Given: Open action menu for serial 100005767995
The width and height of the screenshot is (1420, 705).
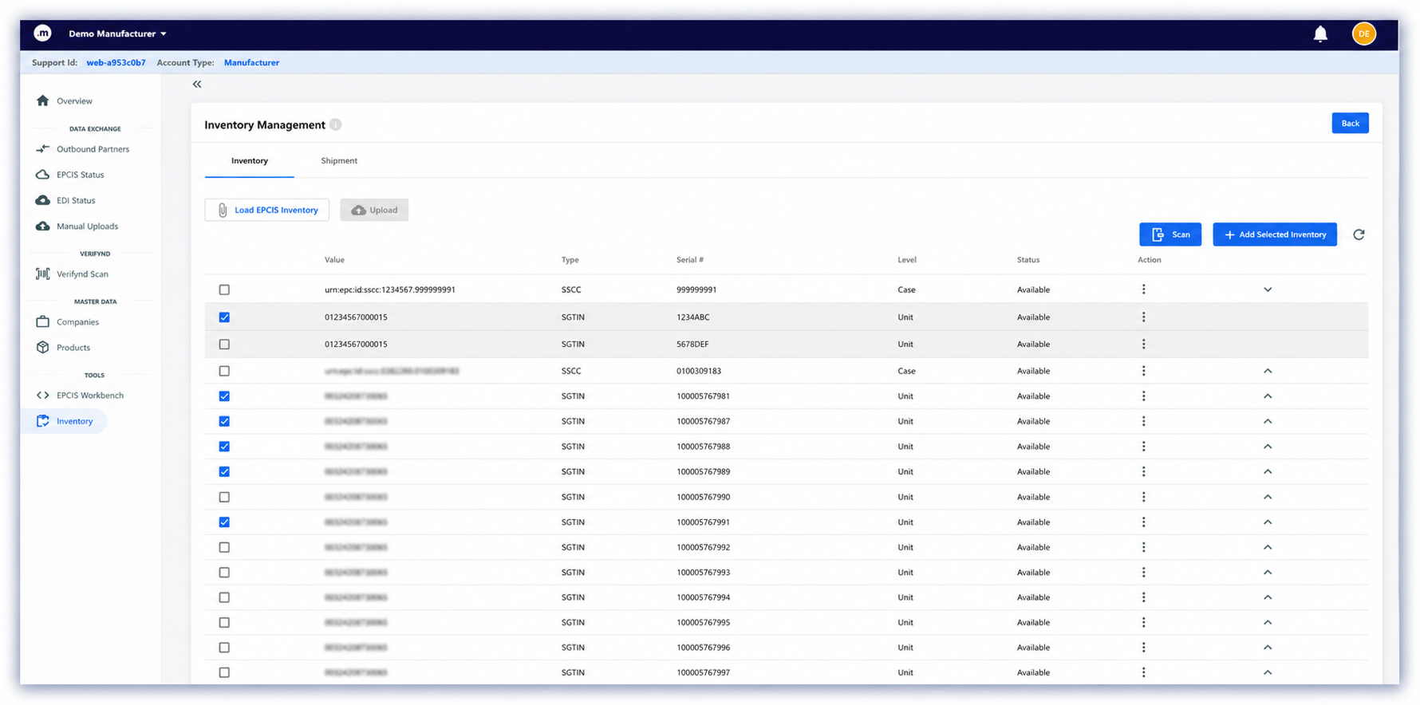Looking at the screenshot, I should [x=1143, y=622].
